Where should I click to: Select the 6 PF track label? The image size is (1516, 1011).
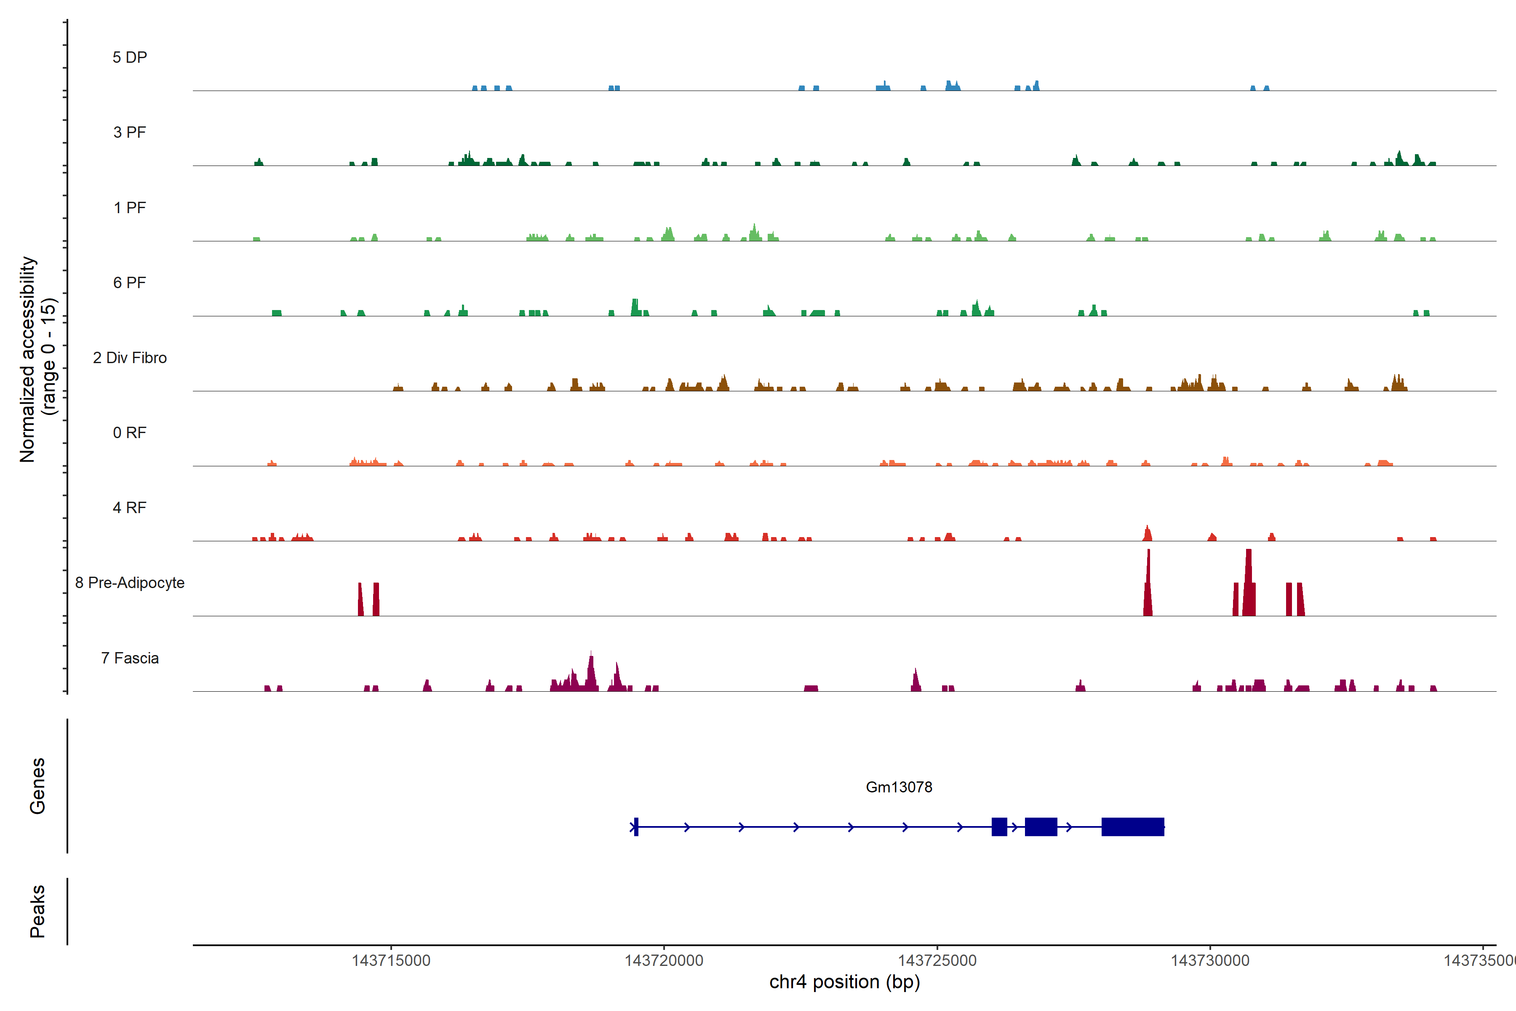pos(130,282)
